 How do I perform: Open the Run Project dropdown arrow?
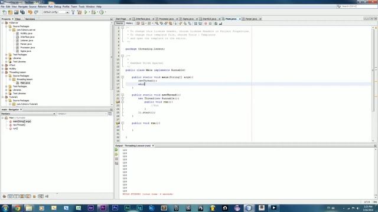(89, 12)
